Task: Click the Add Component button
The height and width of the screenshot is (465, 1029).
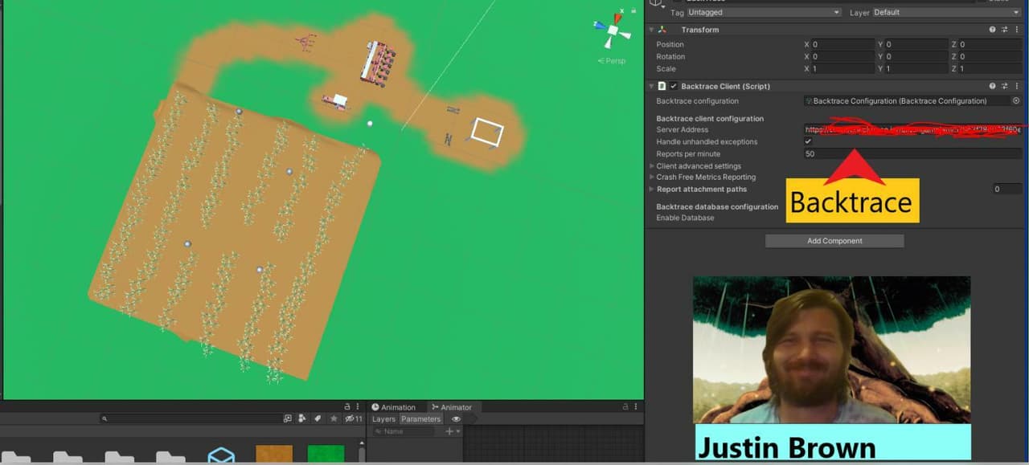Action: [834, 241]
